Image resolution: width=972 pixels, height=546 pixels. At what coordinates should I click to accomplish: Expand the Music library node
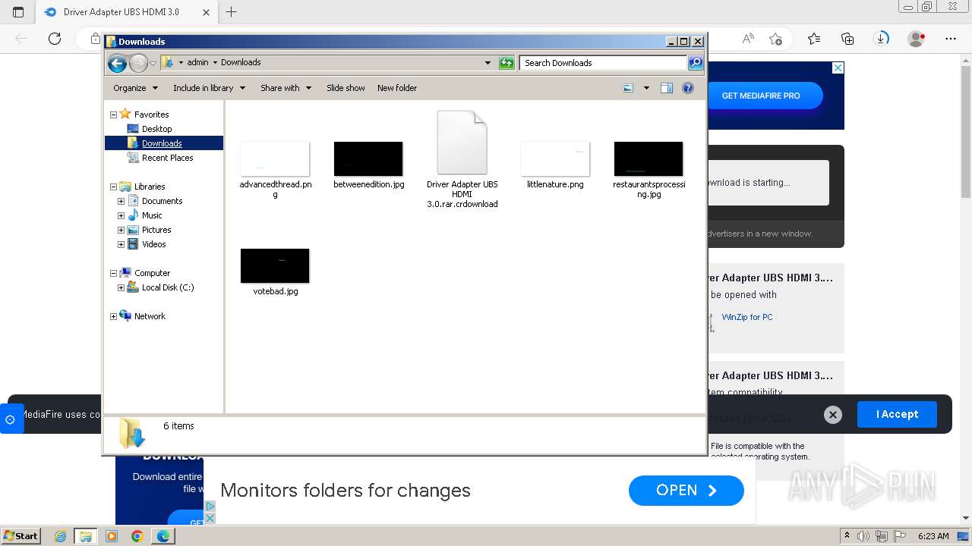121,215
